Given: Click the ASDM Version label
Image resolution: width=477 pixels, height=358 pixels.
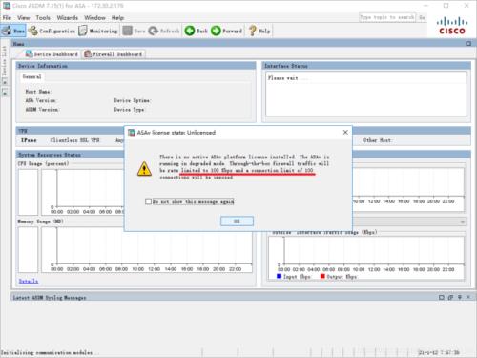Looking at the screenshot, I should [42, 110].
